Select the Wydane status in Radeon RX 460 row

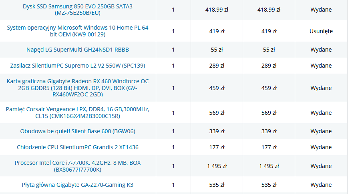[x=321, y=88]
